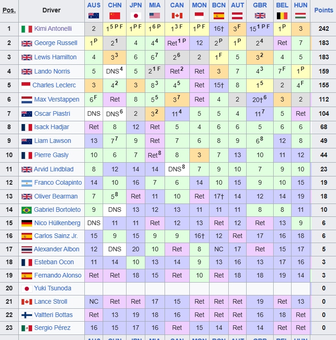
Task: Open Lance Stroll driver page
Action: [50, 301]
